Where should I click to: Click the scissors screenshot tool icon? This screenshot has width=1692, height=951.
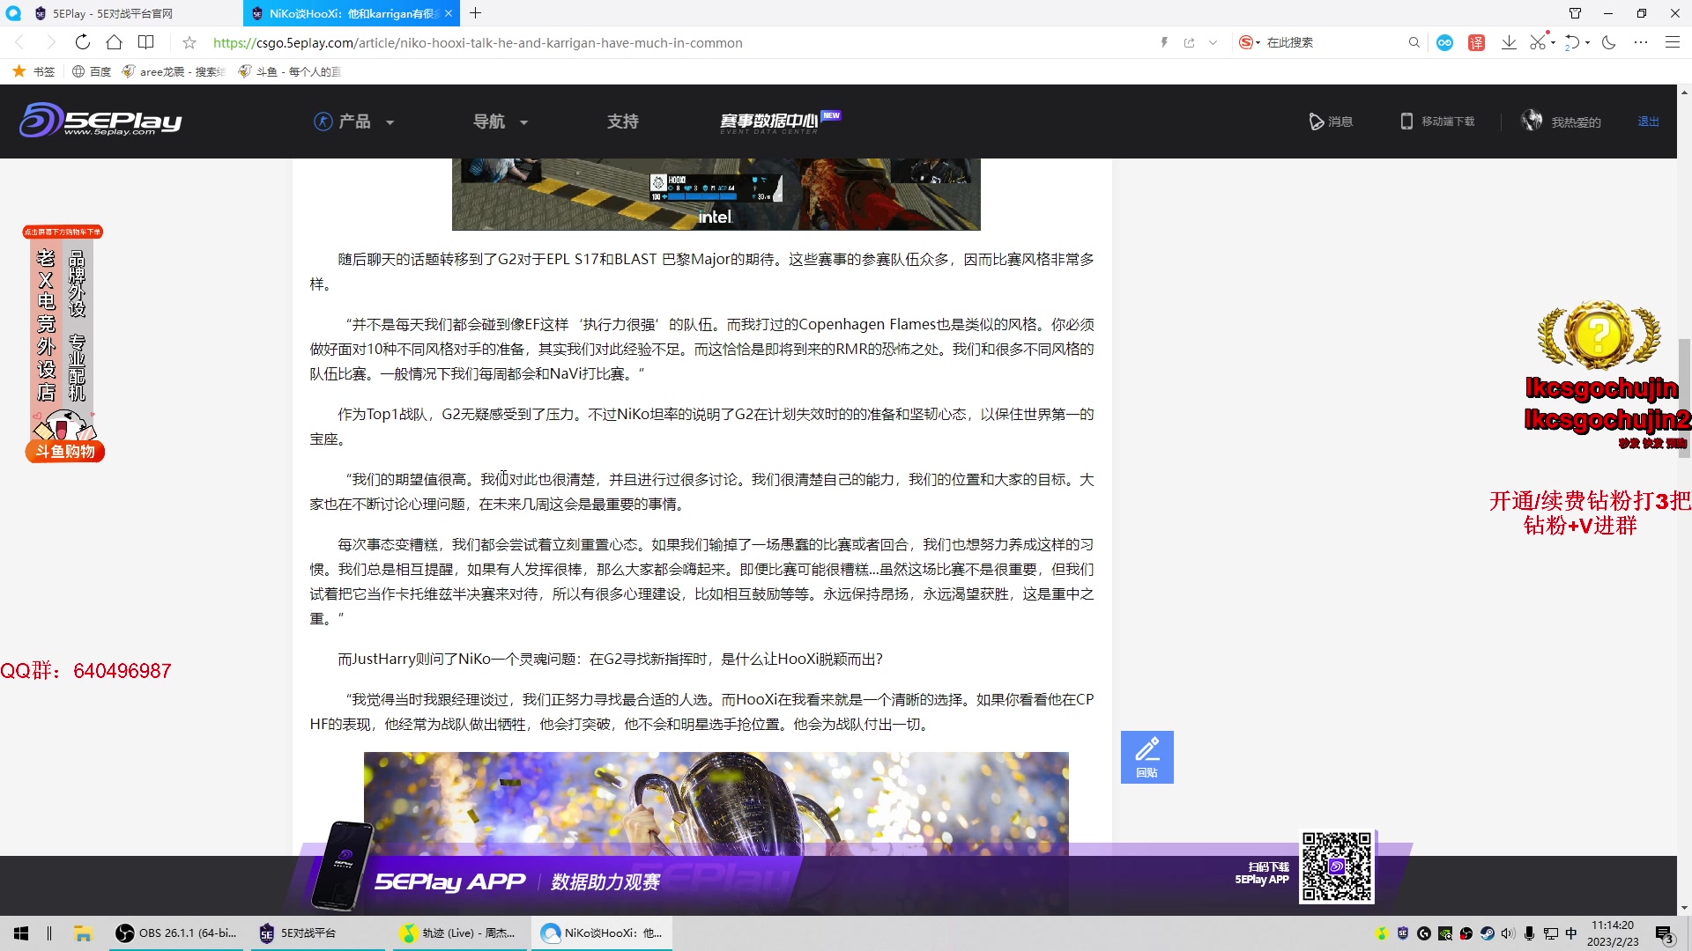click(1539, 42)
